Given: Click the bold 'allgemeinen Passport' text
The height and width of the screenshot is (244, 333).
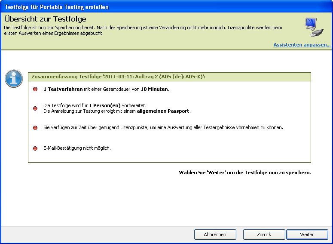Looking at the screenshot, I should pos(163,111).
